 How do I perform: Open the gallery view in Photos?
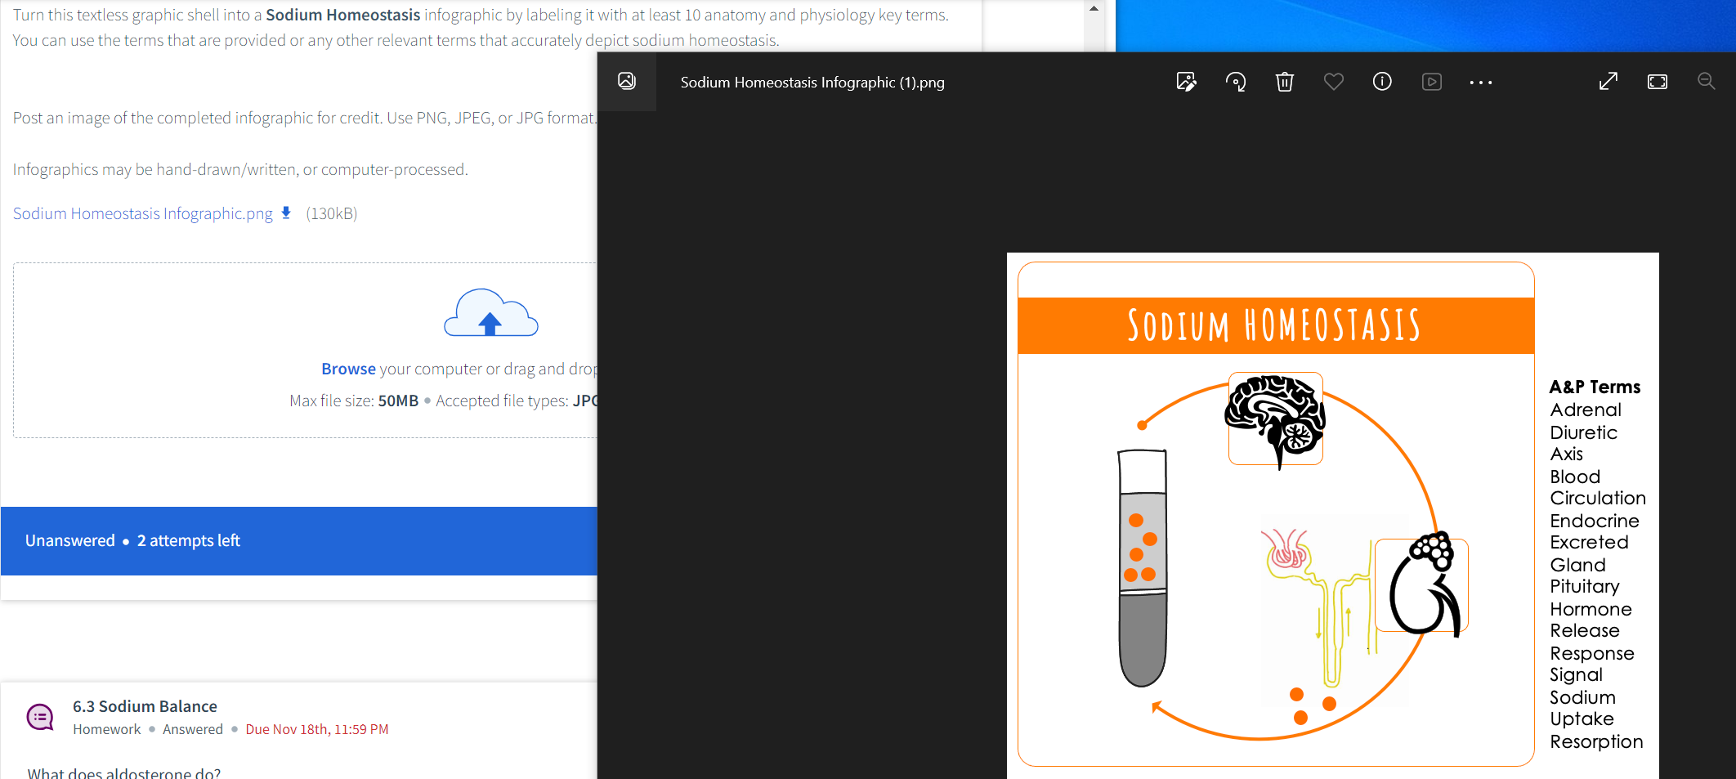pos(626,82)
